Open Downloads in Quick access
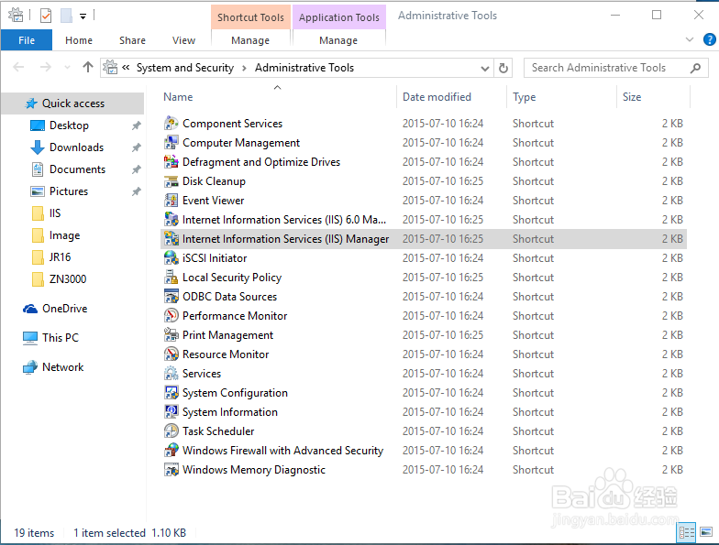The height and width of the screenshot is (545, 719). (x=67, y=147)
